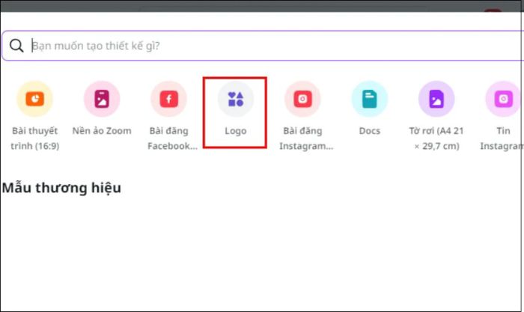Click the magnifier search icon
Viewport: 524px width, 312px height.
point(16,46)
